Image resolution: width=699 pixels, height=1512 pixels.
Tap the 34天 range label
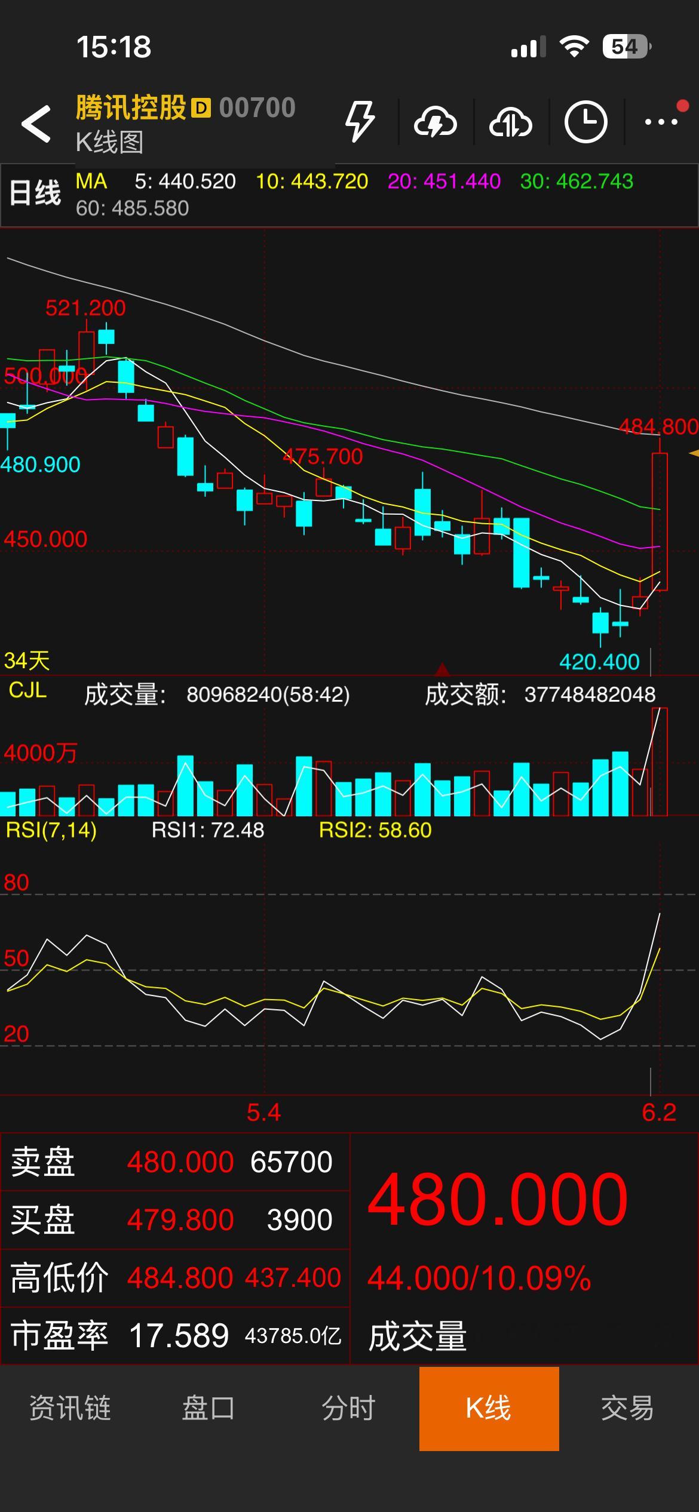(x=27, y=661)
